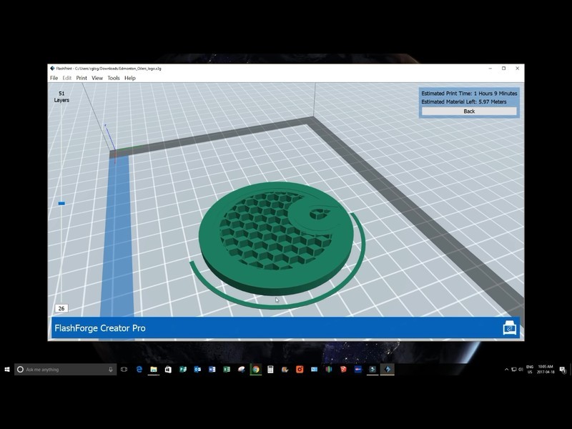Screen dimensions: 572x429
Task: Click the blue layer slider handle
Action: pos(61,204)
